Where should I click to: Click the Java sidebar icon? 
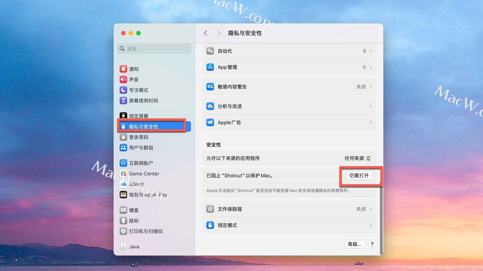pos(123,247)
